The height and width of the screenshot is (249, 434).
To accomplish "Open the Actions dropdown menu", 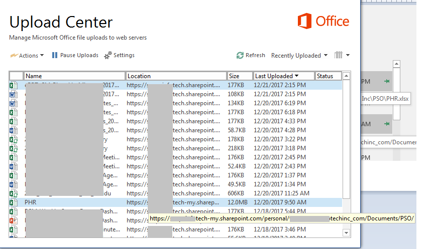I will click(27, 56).
